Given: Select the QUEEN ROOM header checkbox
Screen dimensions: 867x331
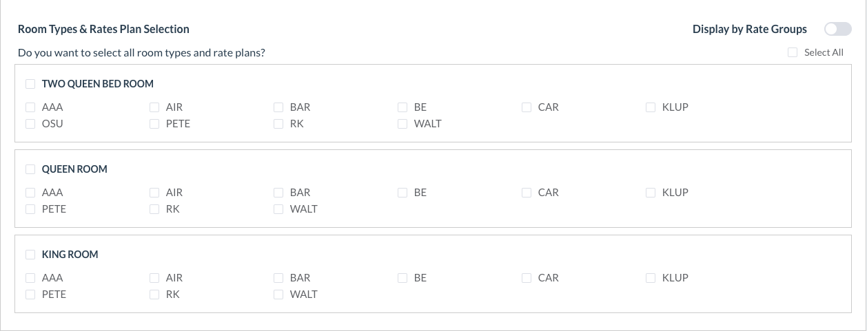Looking at the screenshot, I should click(x=30, y=169).
